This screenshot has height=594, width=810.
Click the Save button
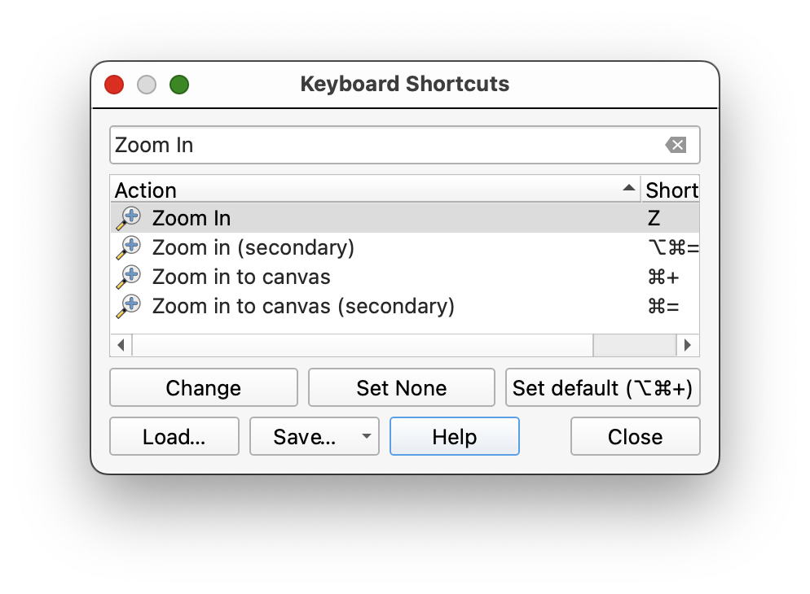click(304, 437)
